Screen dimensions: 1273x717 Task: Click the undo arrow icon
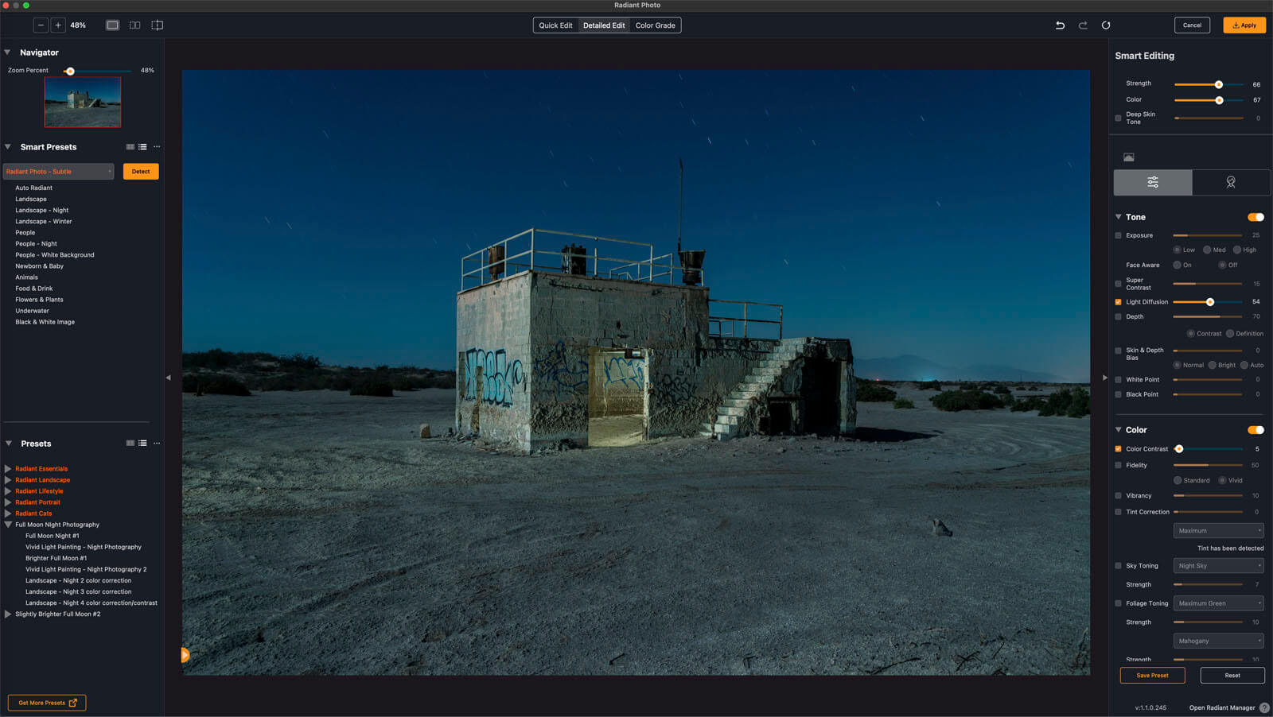pos(1060,25)
